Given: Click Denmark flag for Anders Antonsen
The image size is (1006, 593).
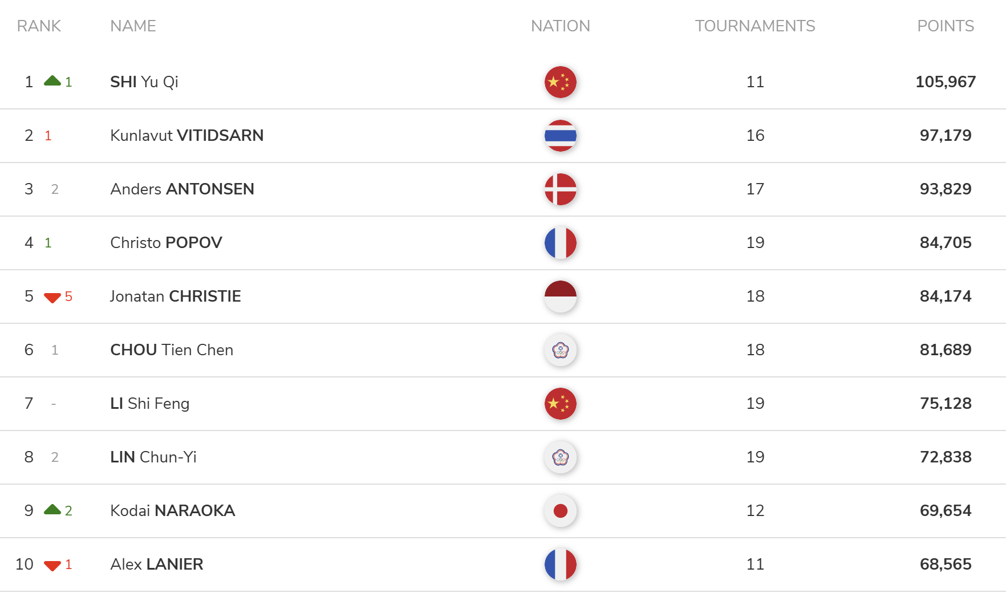Looking at the screenshot, I should tap(560, 189).
